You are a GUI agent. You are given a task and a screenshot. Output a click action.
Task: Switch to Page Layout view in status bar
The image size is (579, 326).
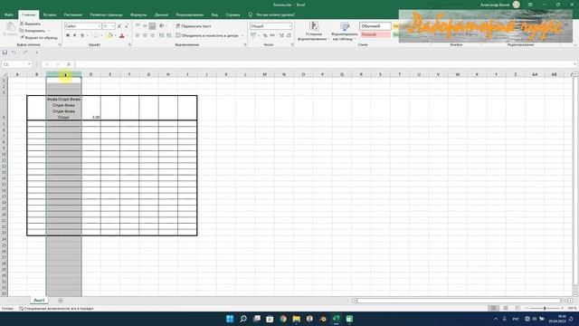coord(505,308)
